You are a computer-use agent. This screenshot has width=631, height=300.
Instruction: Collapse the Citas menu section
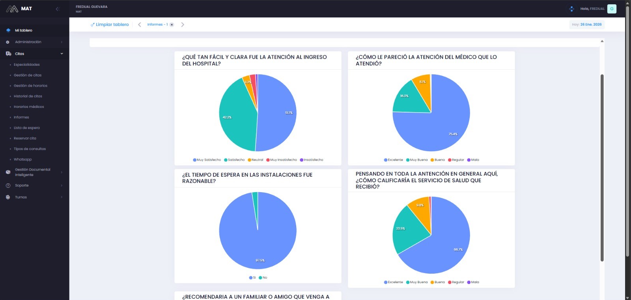pos(62,54)
